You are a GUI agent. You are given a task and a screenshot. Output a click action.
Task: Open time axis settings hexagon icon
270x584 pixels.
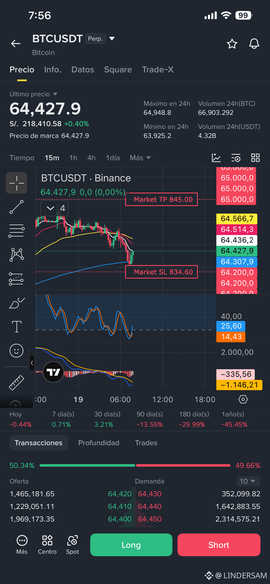(x=243, y=399)
